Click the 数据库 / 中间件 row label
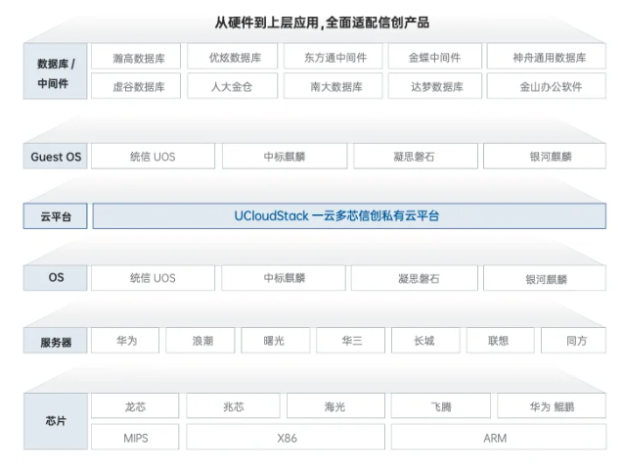Image resolution: width=624 pixels, height=471 pixels. [x=56, y=71]
